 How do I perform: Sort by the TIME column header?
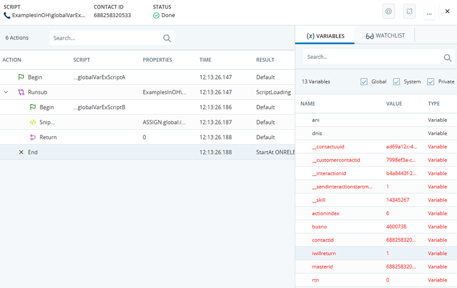click(x=206, y=60)
